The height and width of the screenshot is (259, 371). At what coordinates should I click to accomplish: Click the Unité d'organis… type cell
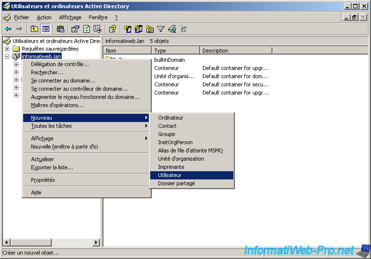coord(174,76)
